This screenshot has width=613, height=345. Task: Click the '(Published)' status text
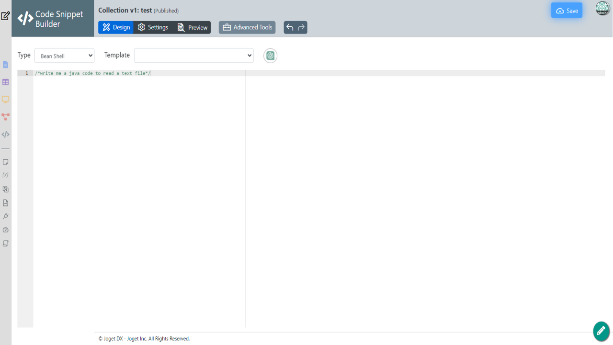click(x=166, y=11)
